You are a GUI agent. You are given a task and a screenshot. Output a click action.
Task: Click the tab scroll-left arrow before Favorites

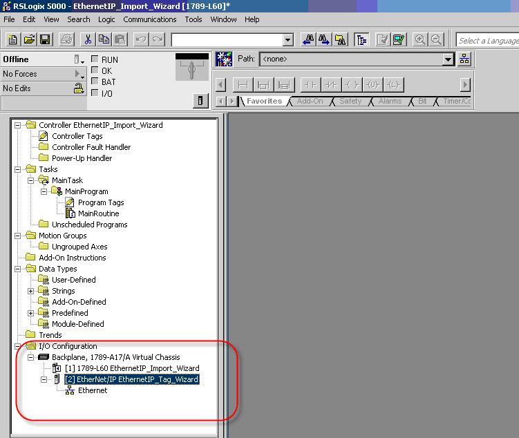[220, 102]
